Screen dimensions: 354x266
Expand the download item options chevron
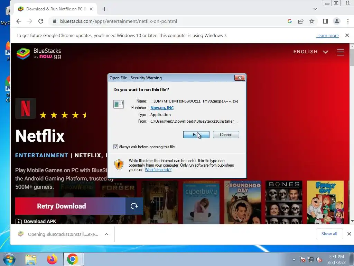(106, 234)
